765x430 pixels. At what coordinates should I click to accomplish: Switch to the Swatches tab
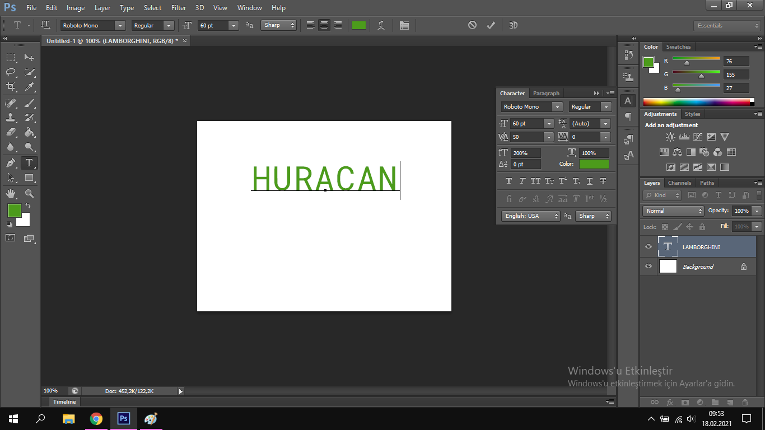point(678,47)
